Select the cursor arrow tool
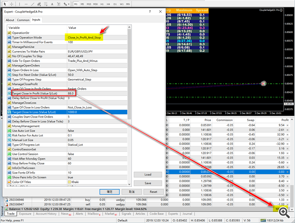 5,4
